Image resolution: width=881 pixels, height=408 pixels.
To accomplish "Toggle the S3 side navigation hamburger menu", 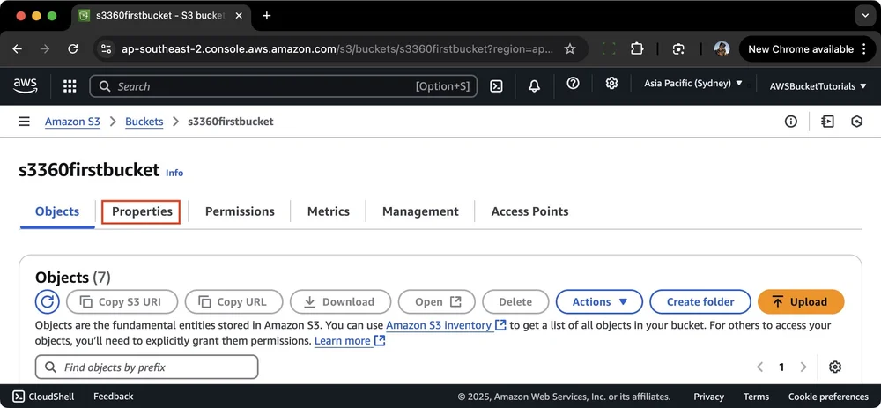I will click(24, 122).
